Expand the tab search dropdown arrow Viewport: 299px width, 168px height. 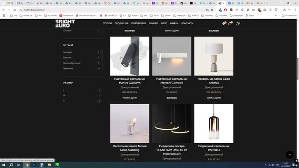click(3, 3)
